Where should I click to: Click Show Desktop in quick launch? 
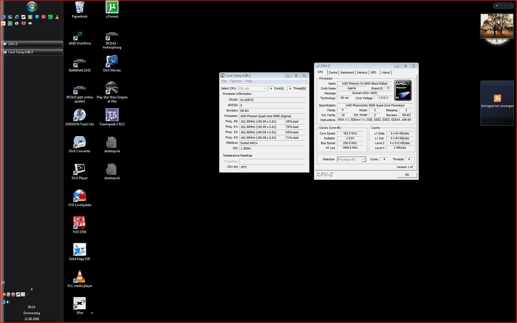3,17
